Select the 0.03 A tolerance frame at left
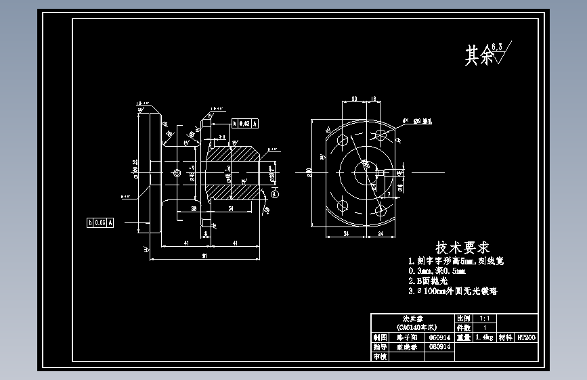 (100, 222)
